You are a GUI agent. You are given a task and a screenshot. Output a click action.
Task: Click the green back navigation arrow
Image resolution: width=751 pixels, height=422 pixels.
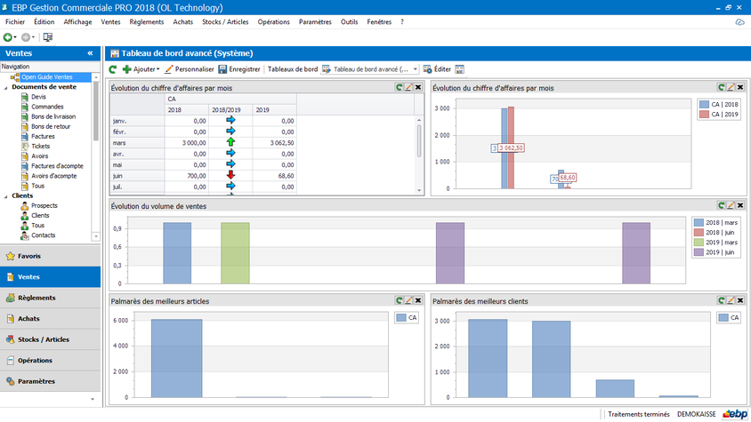8,37
